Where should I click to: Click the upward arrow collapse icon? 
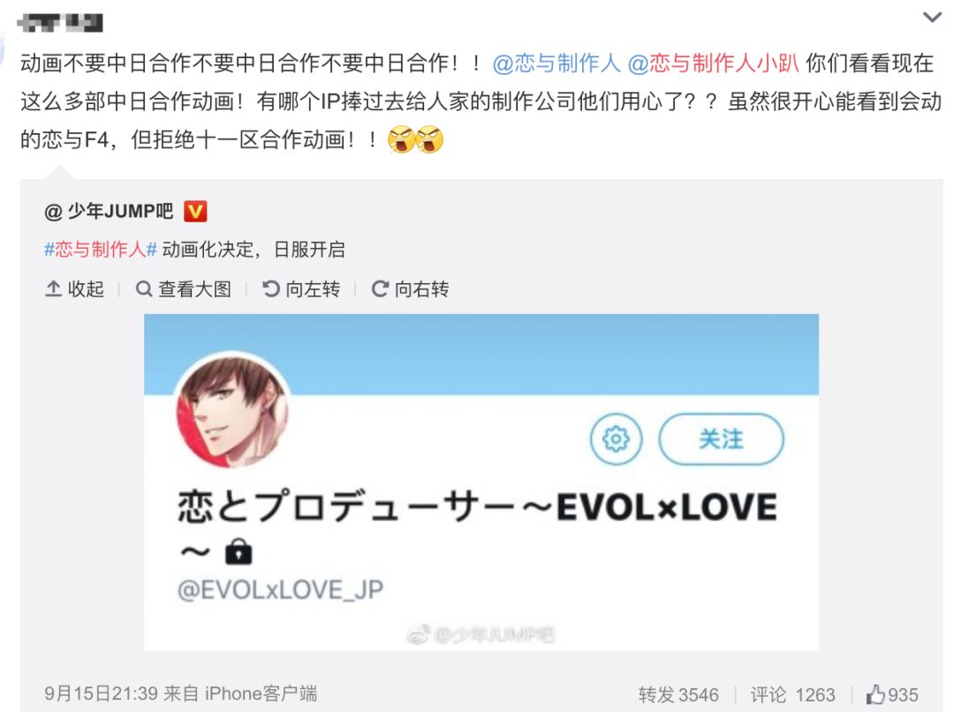(54, 289)
